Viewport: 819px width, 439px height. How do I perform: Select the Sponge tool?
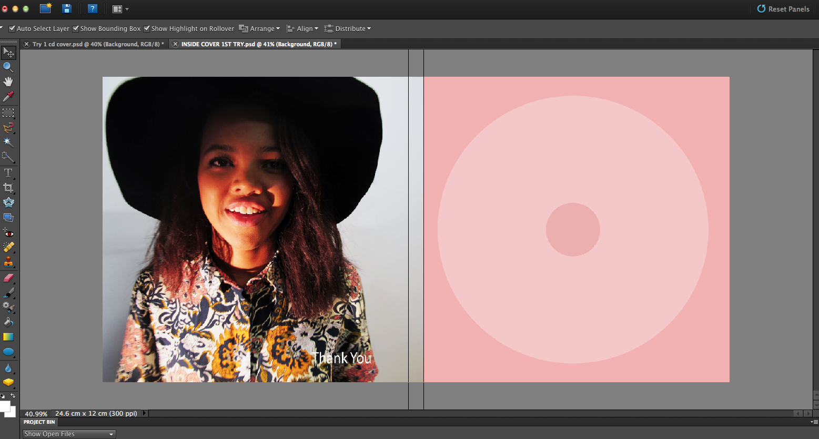pos(8,382)
